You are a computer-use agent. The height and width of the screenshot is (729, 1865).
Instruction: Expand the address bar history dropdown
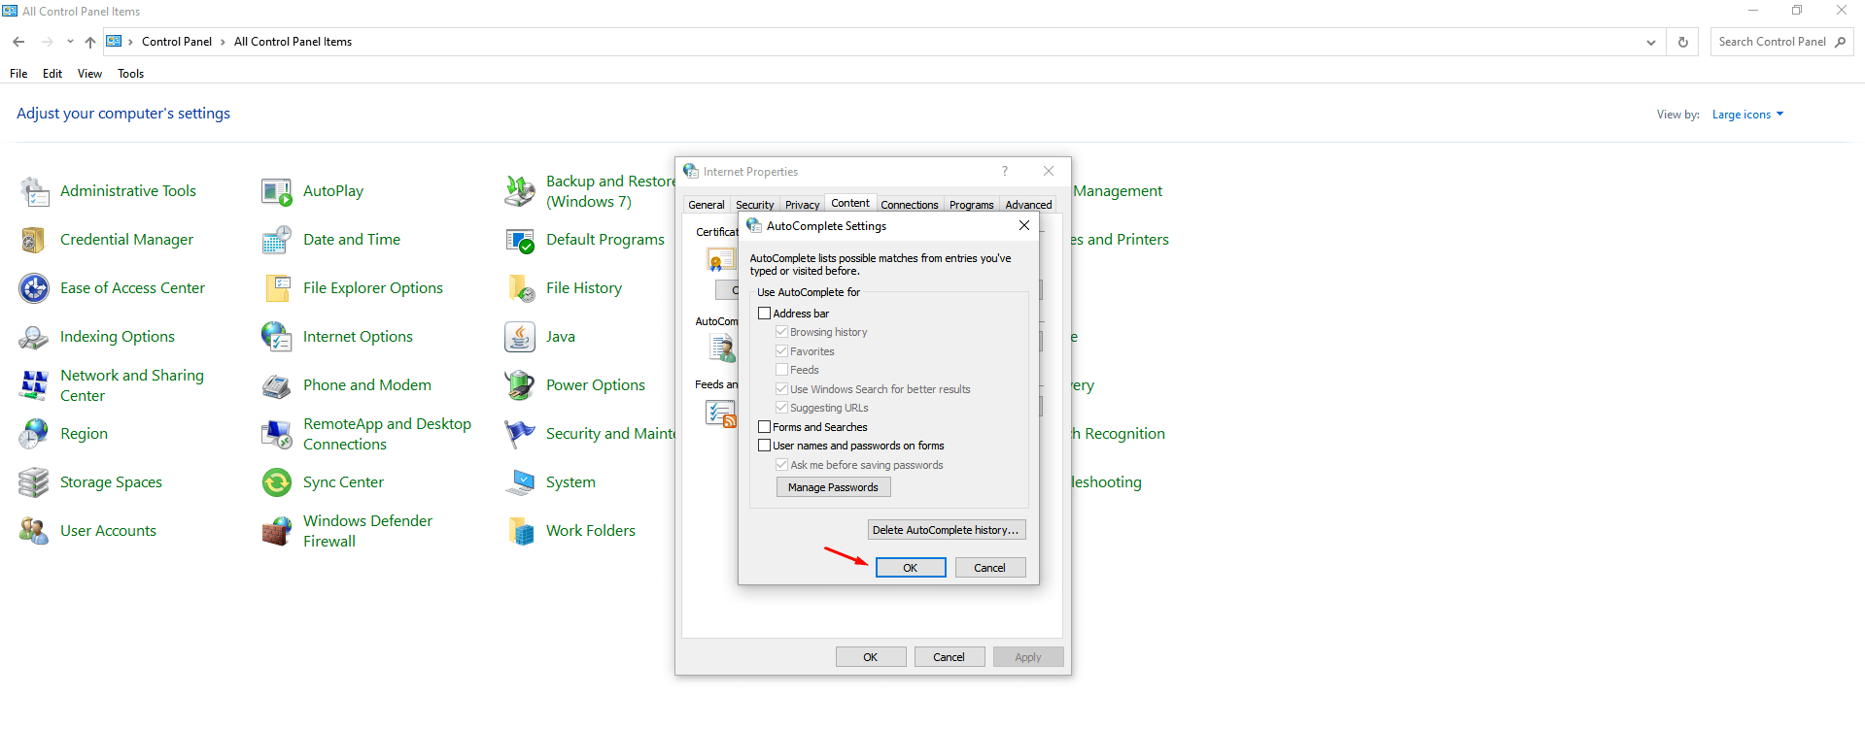pos(1650,42)
